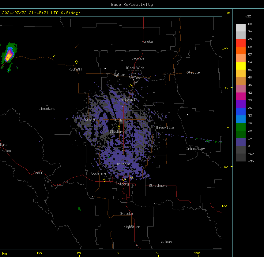Click the Innisfail label
Viewport: 264px width, 257px height.
click(127, 100)
